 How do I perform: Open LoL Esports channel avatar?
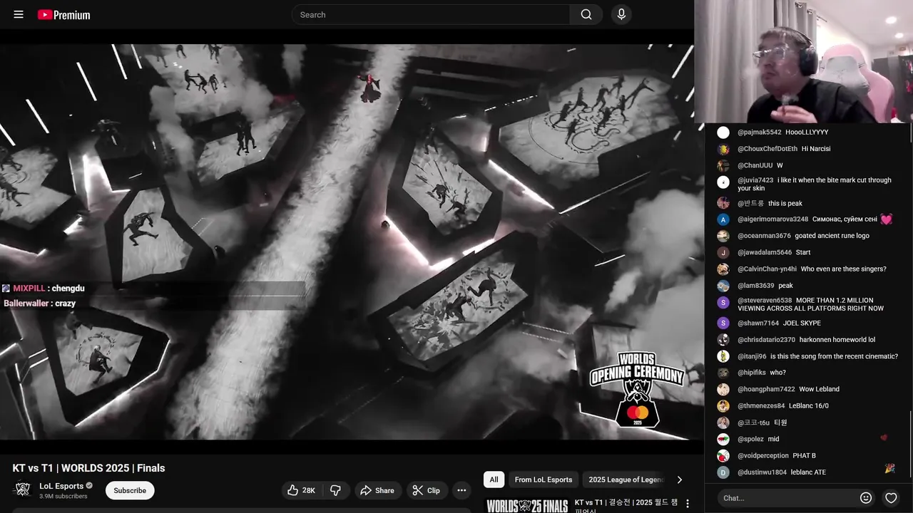point(23,489)
